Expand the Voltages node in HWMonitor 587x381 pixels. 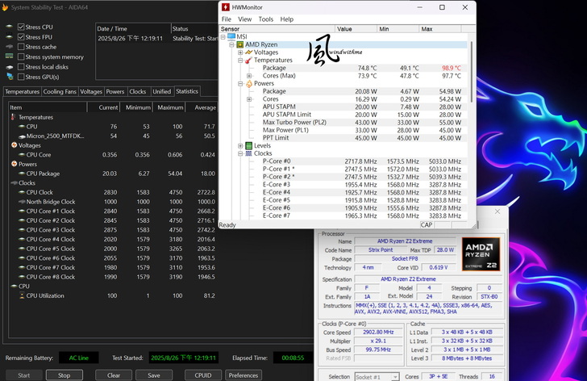coord(240,52)
